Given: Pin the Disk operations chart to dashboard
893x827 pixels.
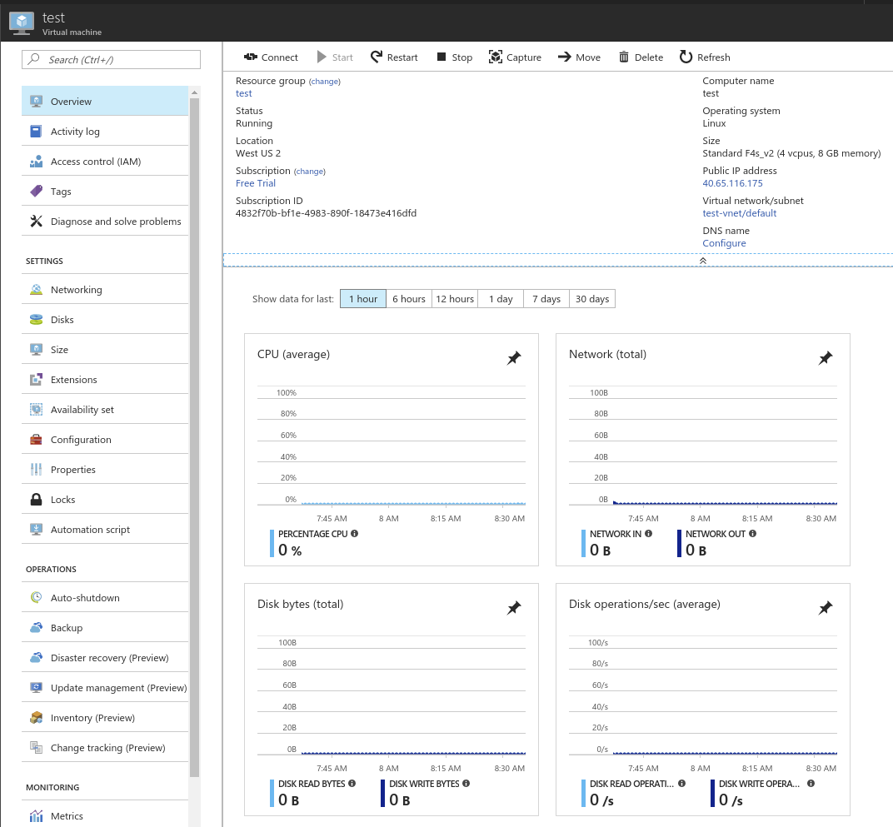Looking at the screenshot, I should pyautogui.click(x=826, y=607).
